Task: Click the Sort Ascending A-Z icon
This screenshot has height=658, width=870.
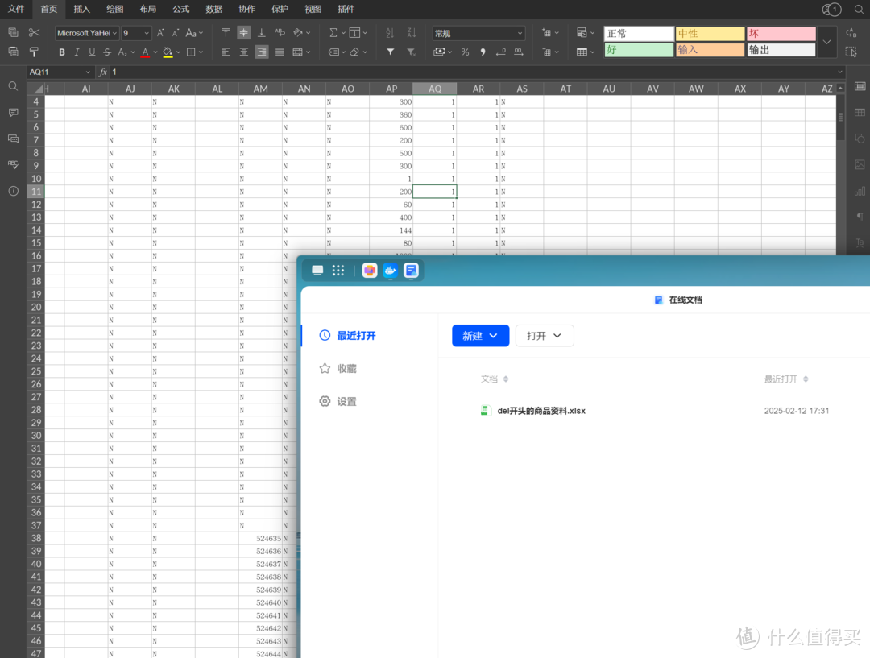Action: point(390,33)
